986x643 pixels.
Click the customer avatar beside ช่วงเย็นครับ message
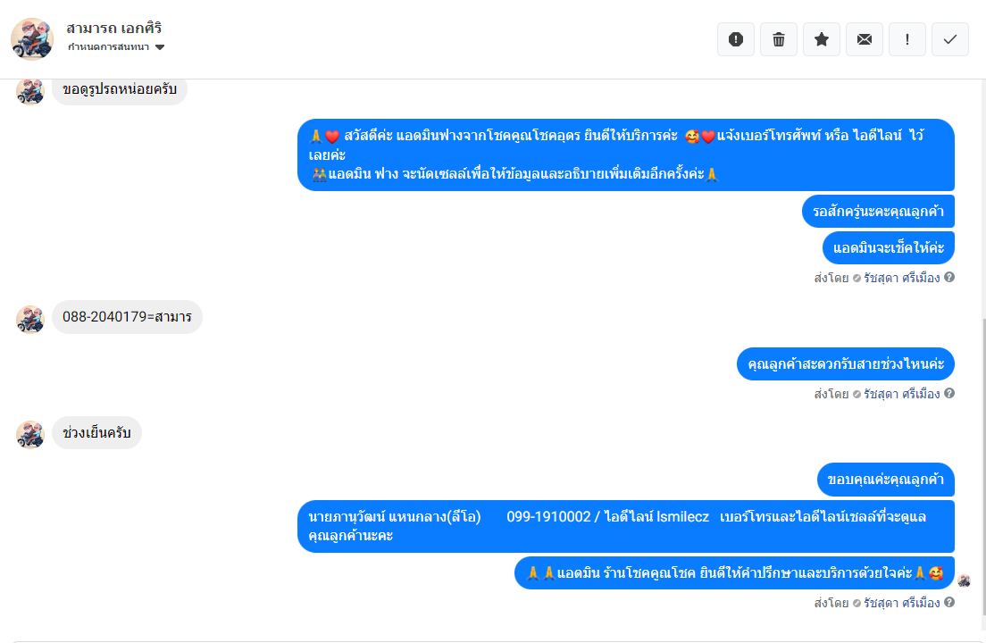[30, 434]
